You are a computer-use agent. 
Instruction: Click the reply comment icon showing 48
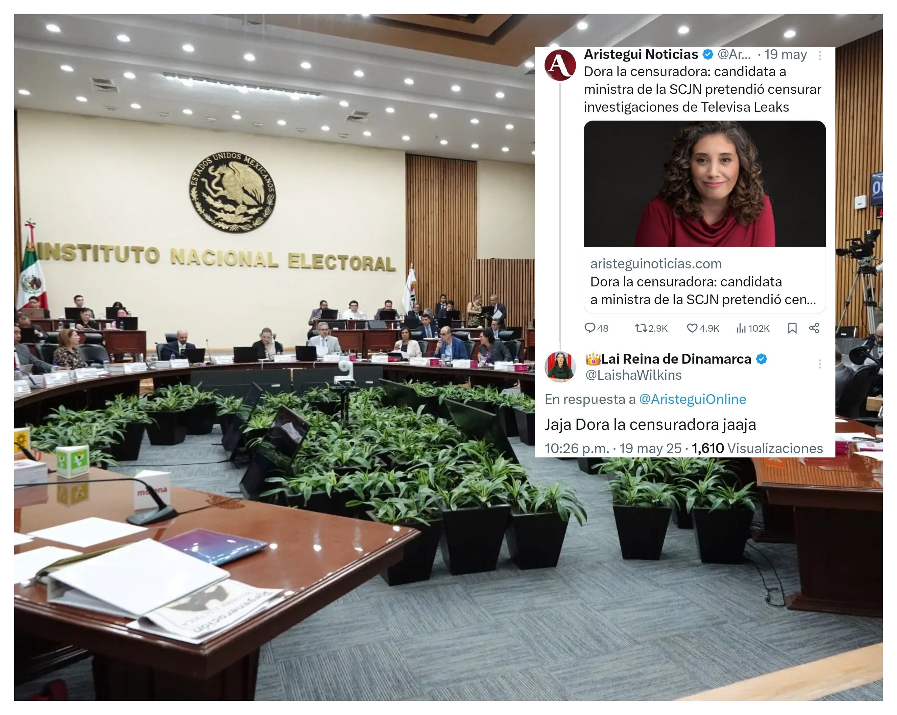click(x=589, y=328)
